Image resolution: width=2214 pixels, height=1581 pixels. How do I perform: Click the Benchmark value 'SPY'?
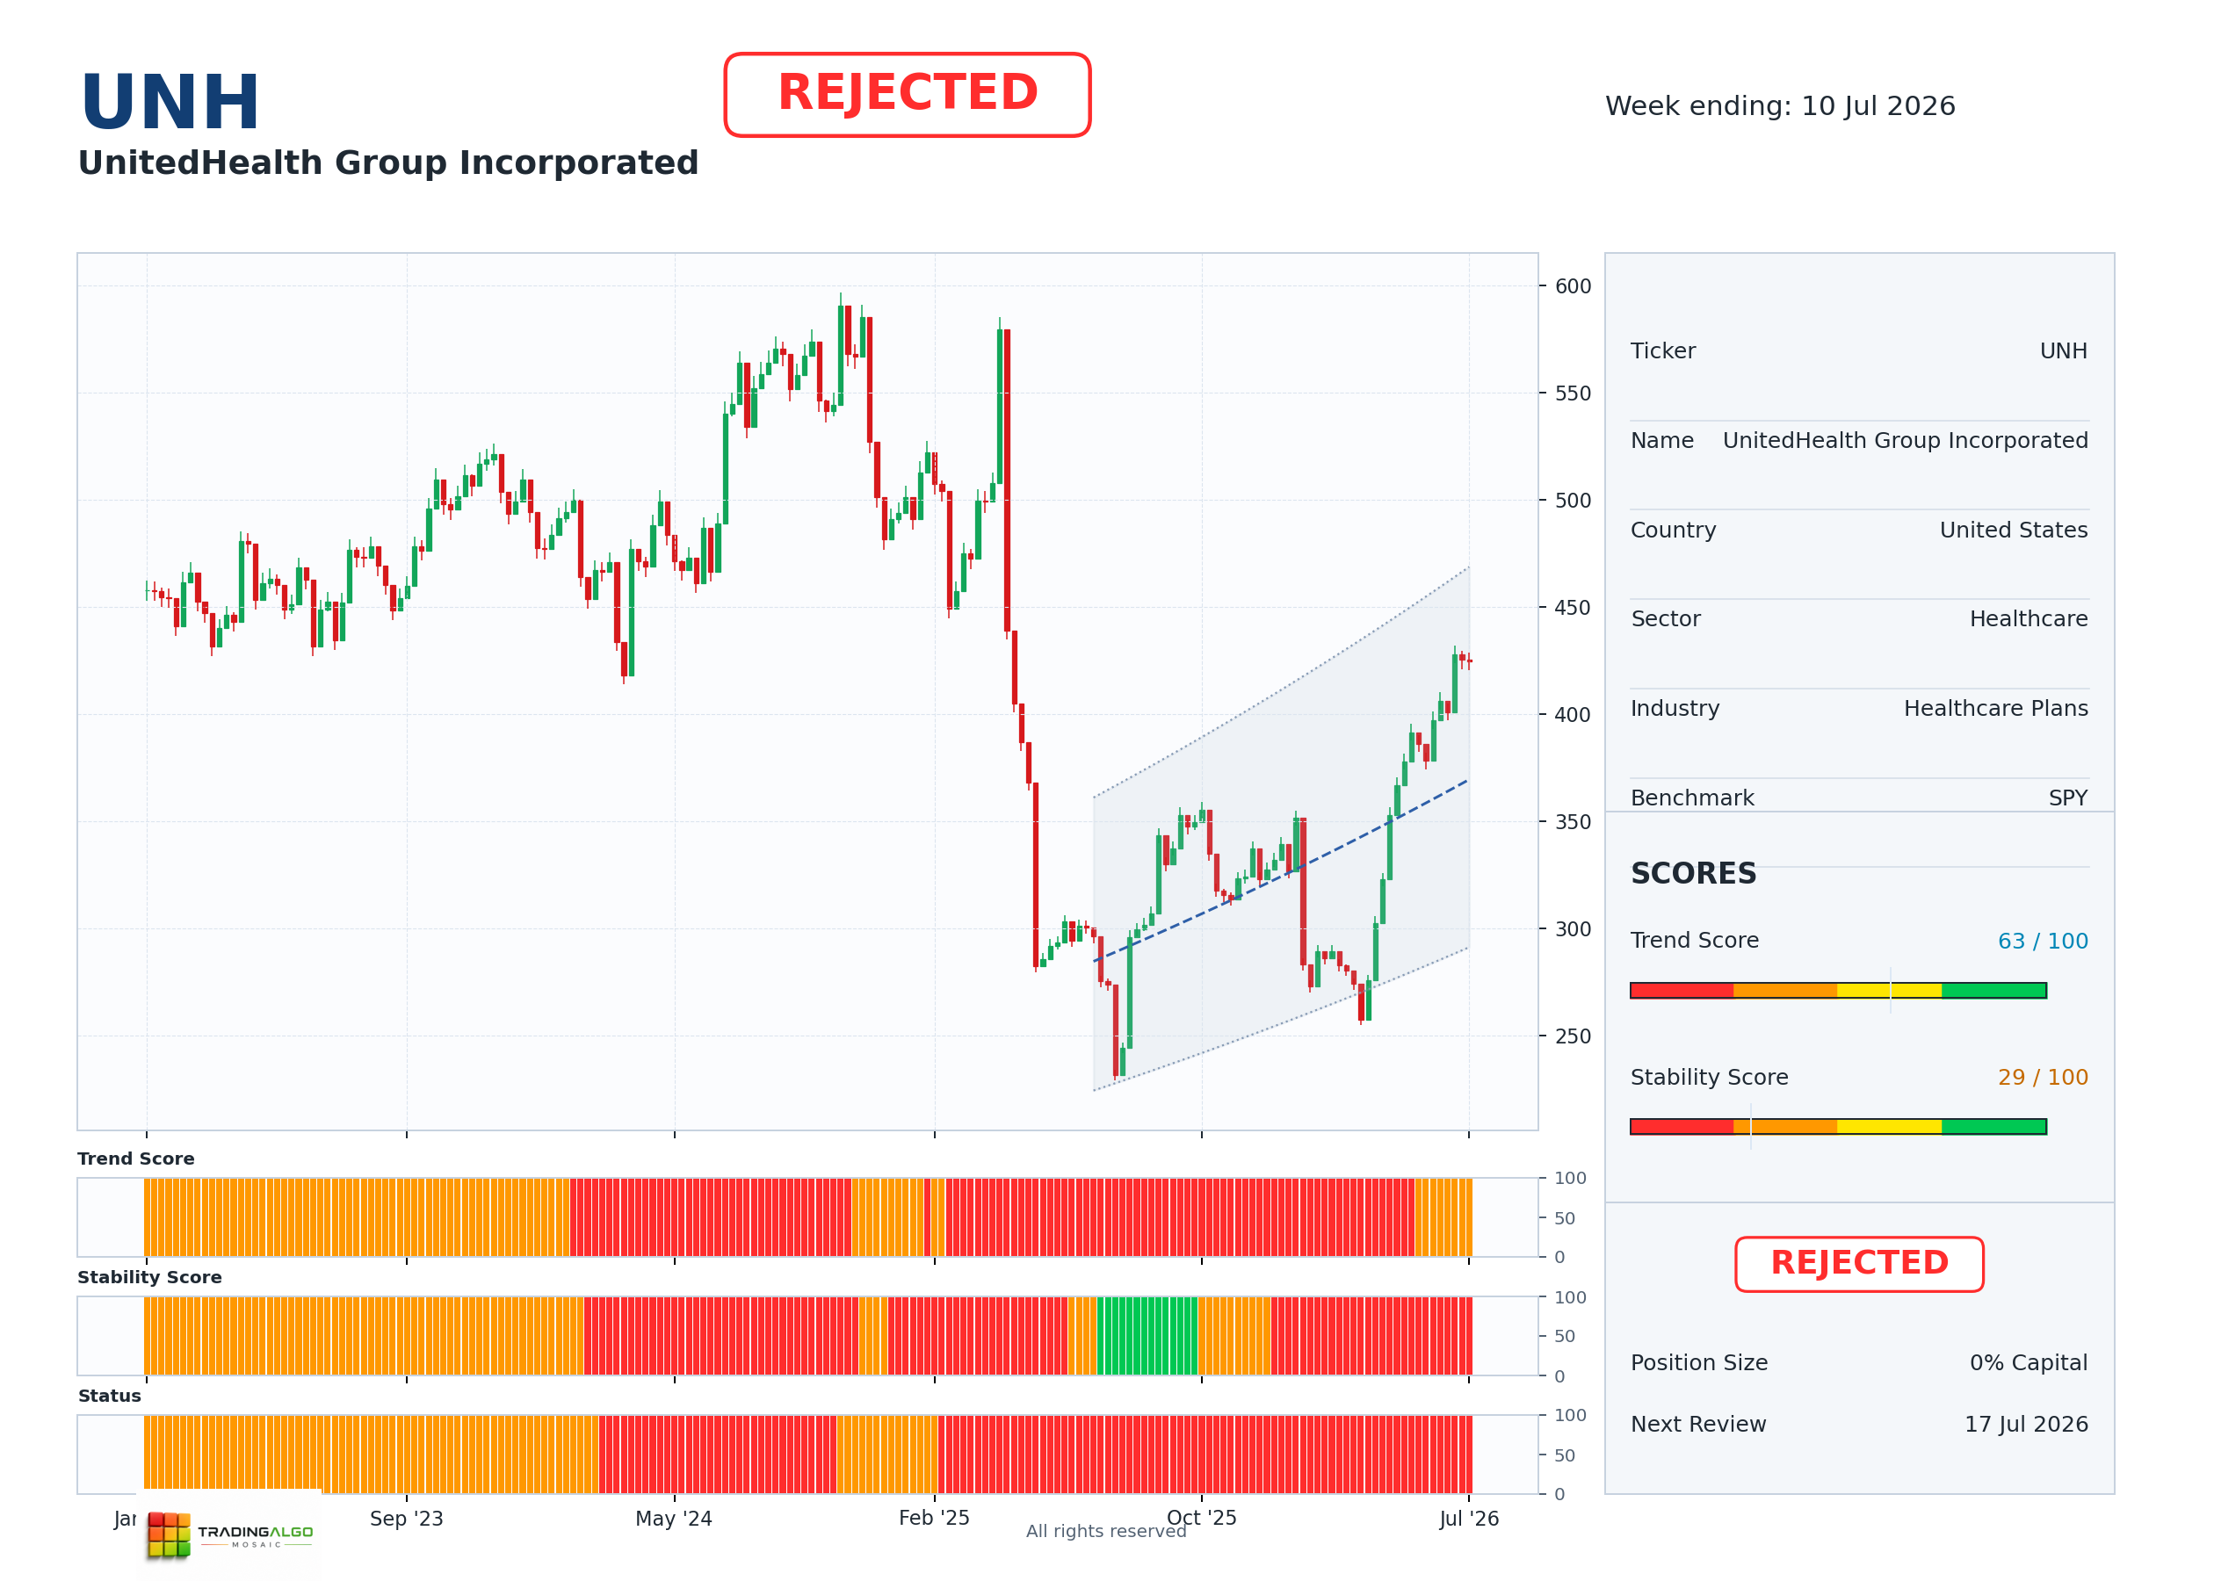click(2068, 798)
